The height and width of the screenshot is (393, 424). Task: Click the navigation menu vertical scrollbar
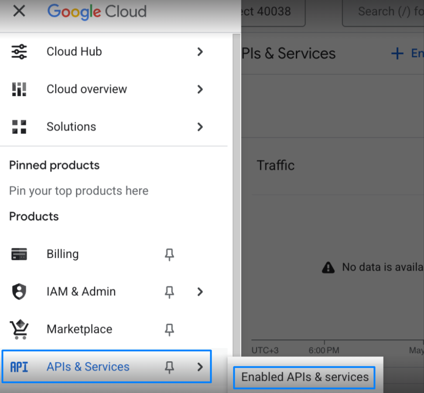click(x=236, y=195)
